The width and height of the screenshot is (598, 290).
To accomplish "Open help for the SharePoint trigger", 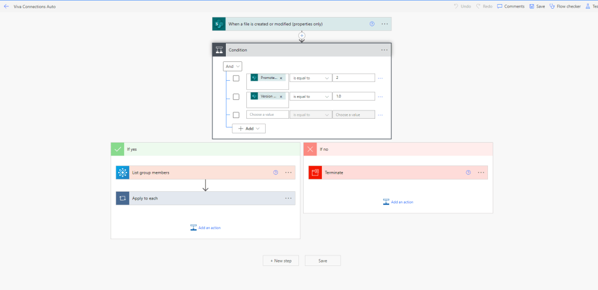I will coord(372,24).
